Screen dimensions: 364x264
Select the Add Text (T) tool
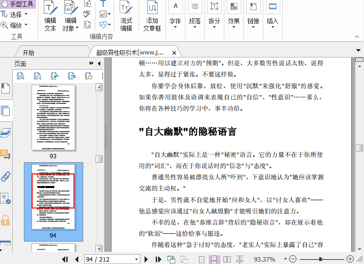(x=103, y=3)
